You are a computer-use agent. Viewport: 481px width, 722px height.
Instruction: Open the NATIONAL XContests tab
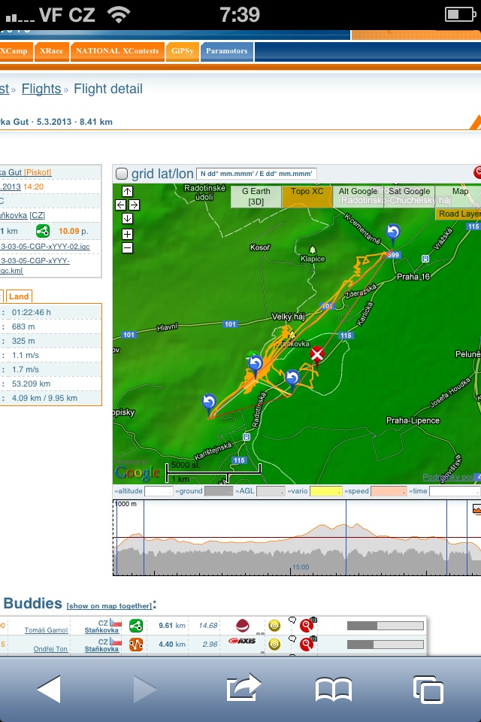[x=117, y=51]
